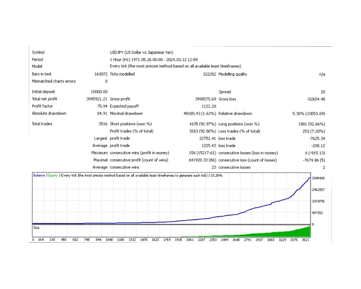Click the Period value 1 Hour (H1) date range
361x289 pixels.
154,59
